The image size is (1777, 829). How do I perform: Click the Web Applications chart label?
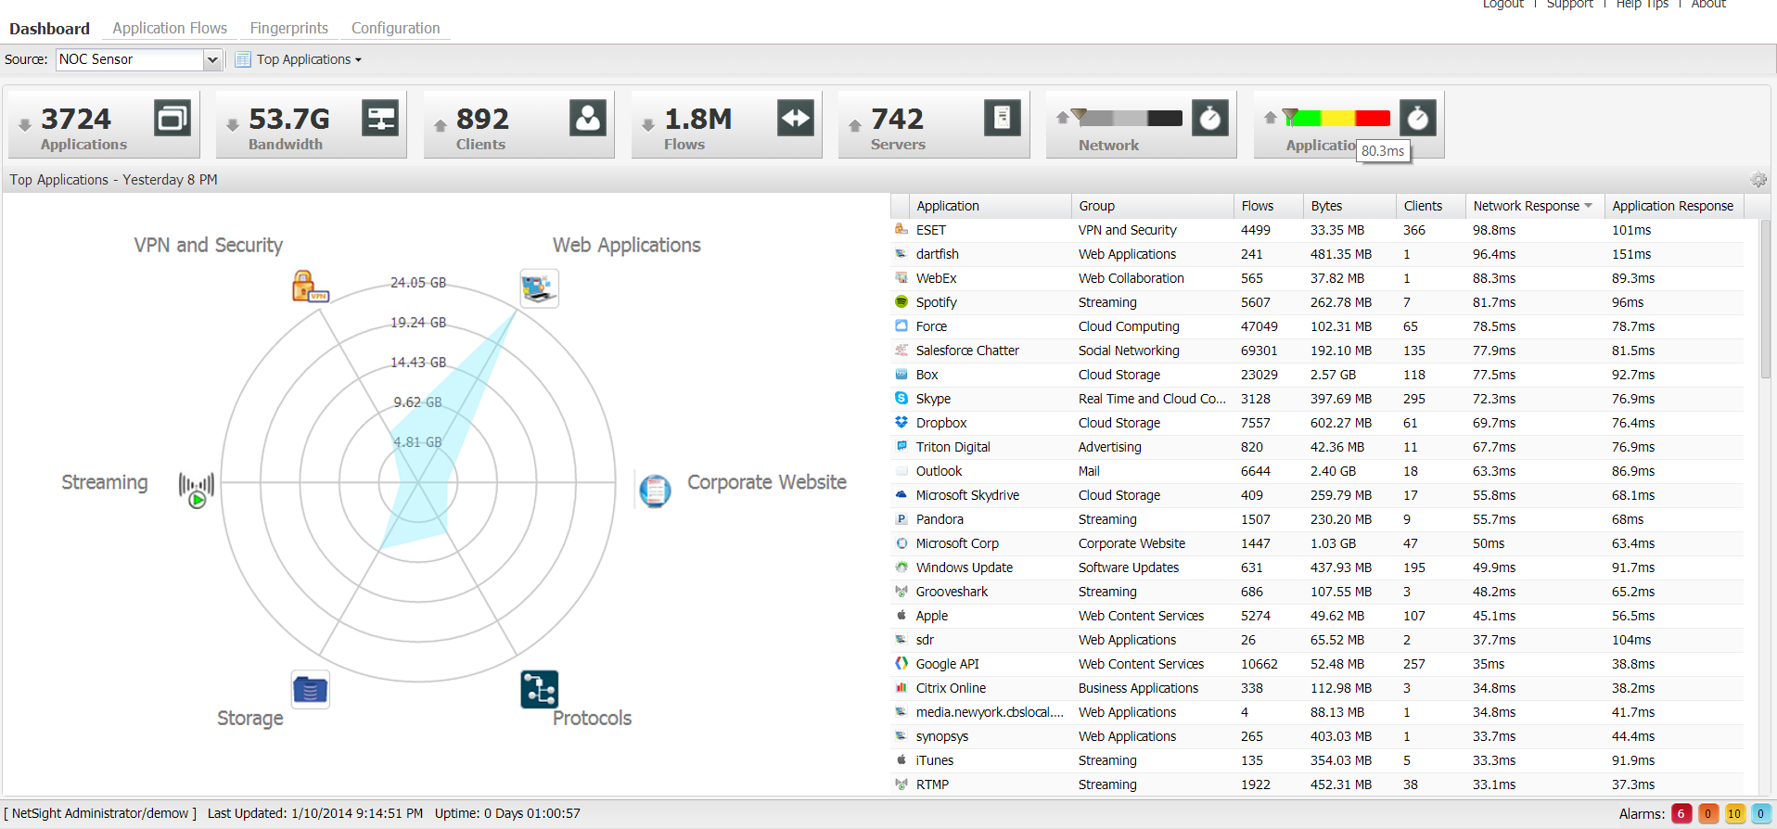click(x=627, y=245)
